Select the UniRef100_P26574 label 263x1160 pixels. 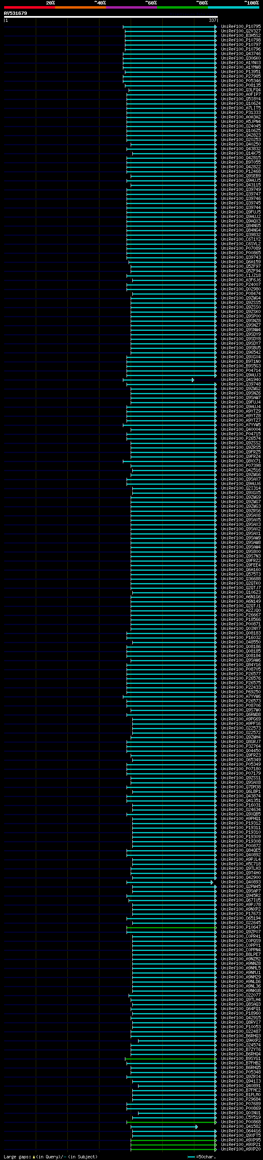(x=240, y=439)
